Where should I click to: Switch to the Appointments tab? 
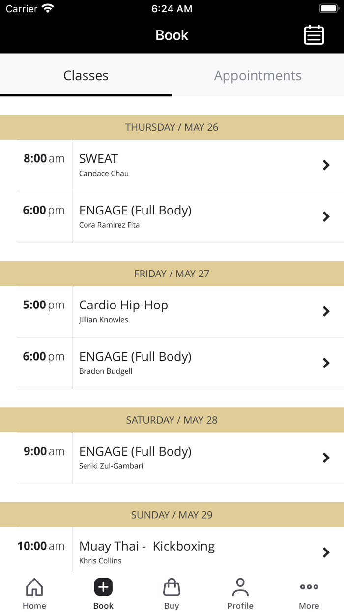(258, 75)
